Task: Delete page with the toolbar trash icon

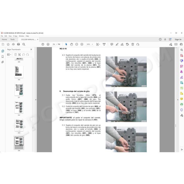Action: (x=133, y=44)
